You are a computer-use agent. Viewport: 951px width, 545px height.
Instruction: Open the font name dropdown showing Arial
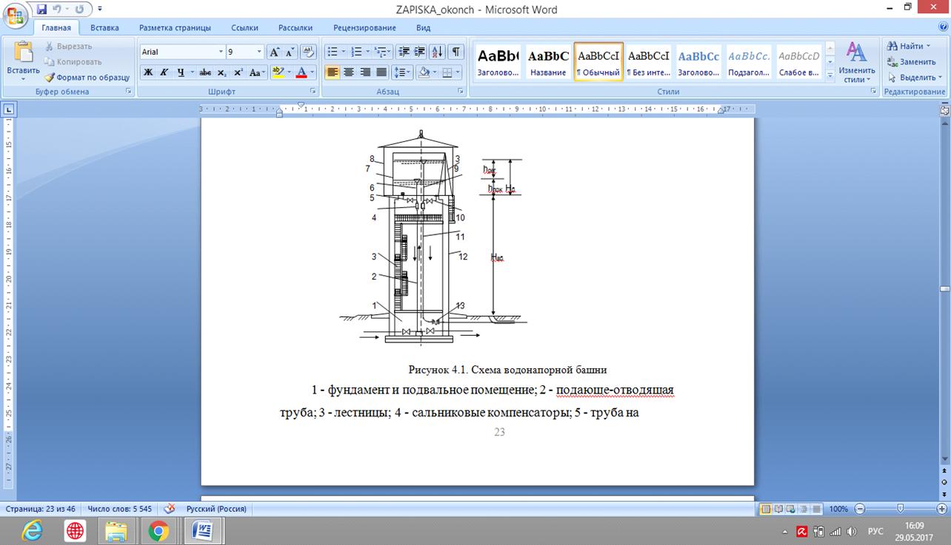[x=221, y=52]
